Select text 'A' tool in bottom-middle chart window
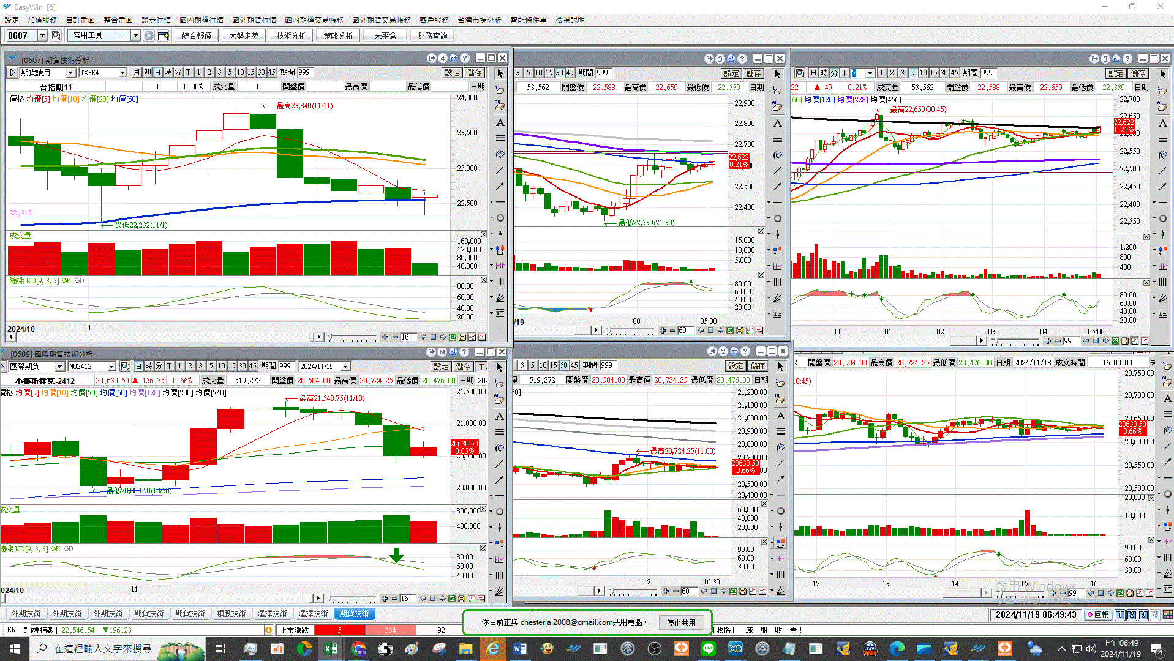Viewport: 1174px width, 661px height. (780, 416)
